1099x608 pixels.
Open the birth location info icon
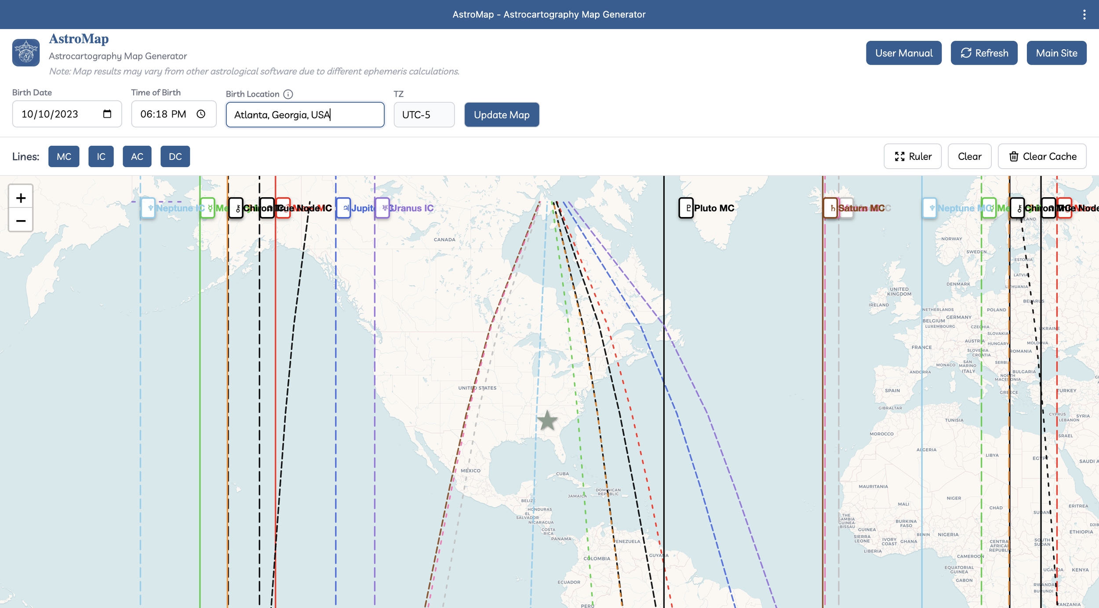click(288, 94)
